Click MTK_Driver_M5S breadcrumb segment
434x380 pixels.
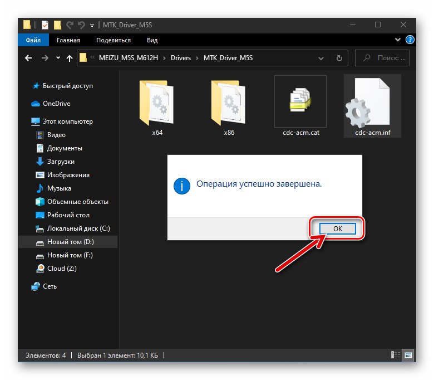click(228, 58)
